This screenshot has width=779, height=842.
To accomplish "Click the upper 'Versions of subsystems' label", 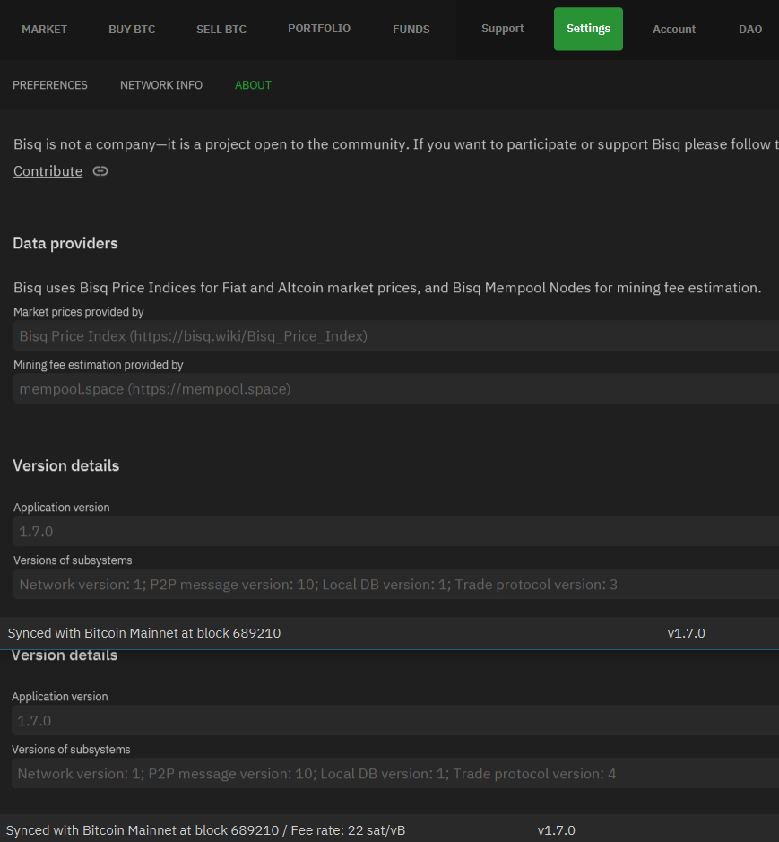I will coord(73,560).
